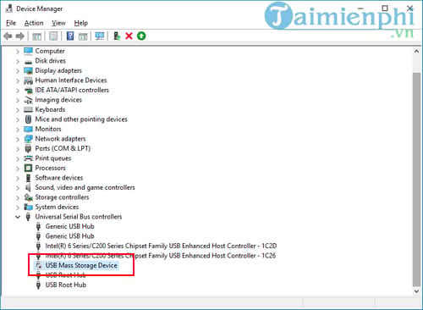Open the File menu
Viewport: 423px width, 310px height.
tap(11, 23)
